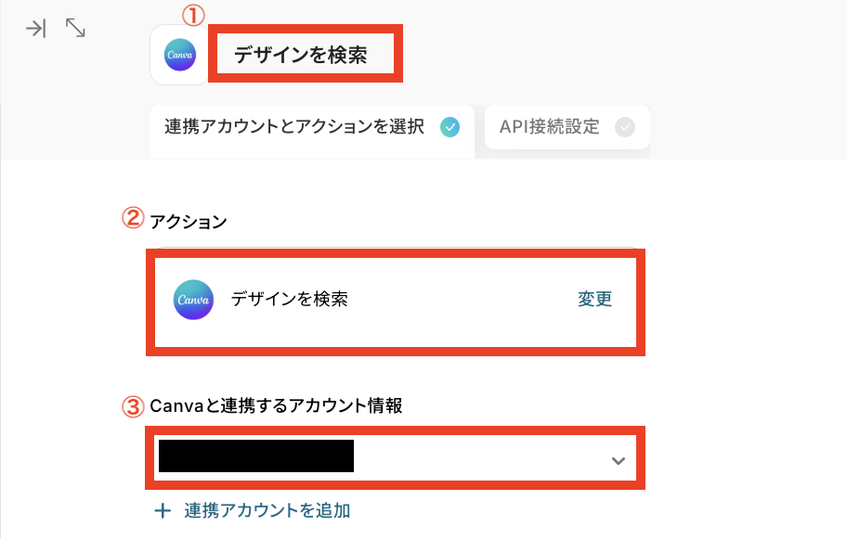Screen dimensions: 847x539
Task: Click the 連携アカウントを追加 link
Action: (267, 510)
